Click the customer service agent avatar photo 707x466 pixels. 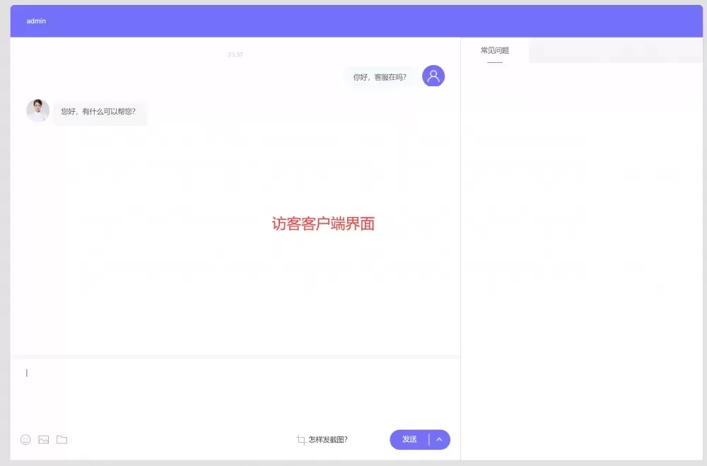pos(37,110)
